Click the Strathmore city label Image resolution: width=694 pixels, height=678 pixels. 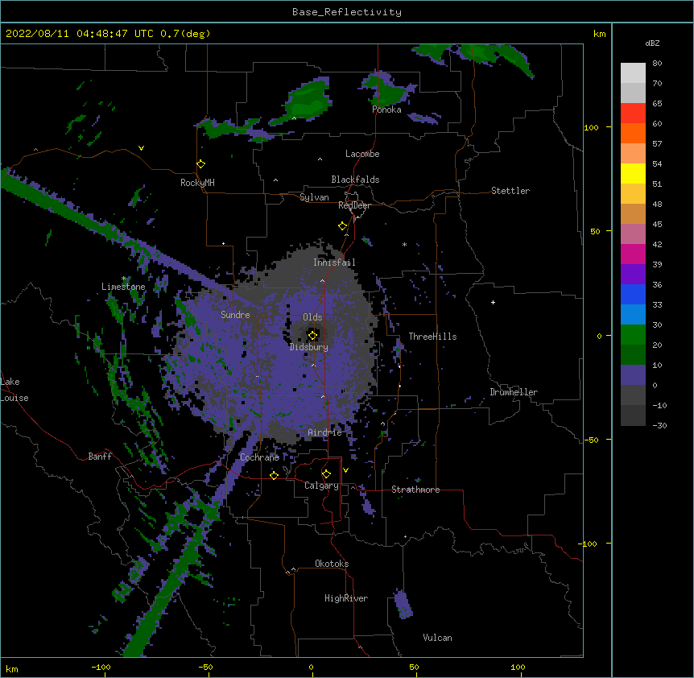click(x=415, y=490)
